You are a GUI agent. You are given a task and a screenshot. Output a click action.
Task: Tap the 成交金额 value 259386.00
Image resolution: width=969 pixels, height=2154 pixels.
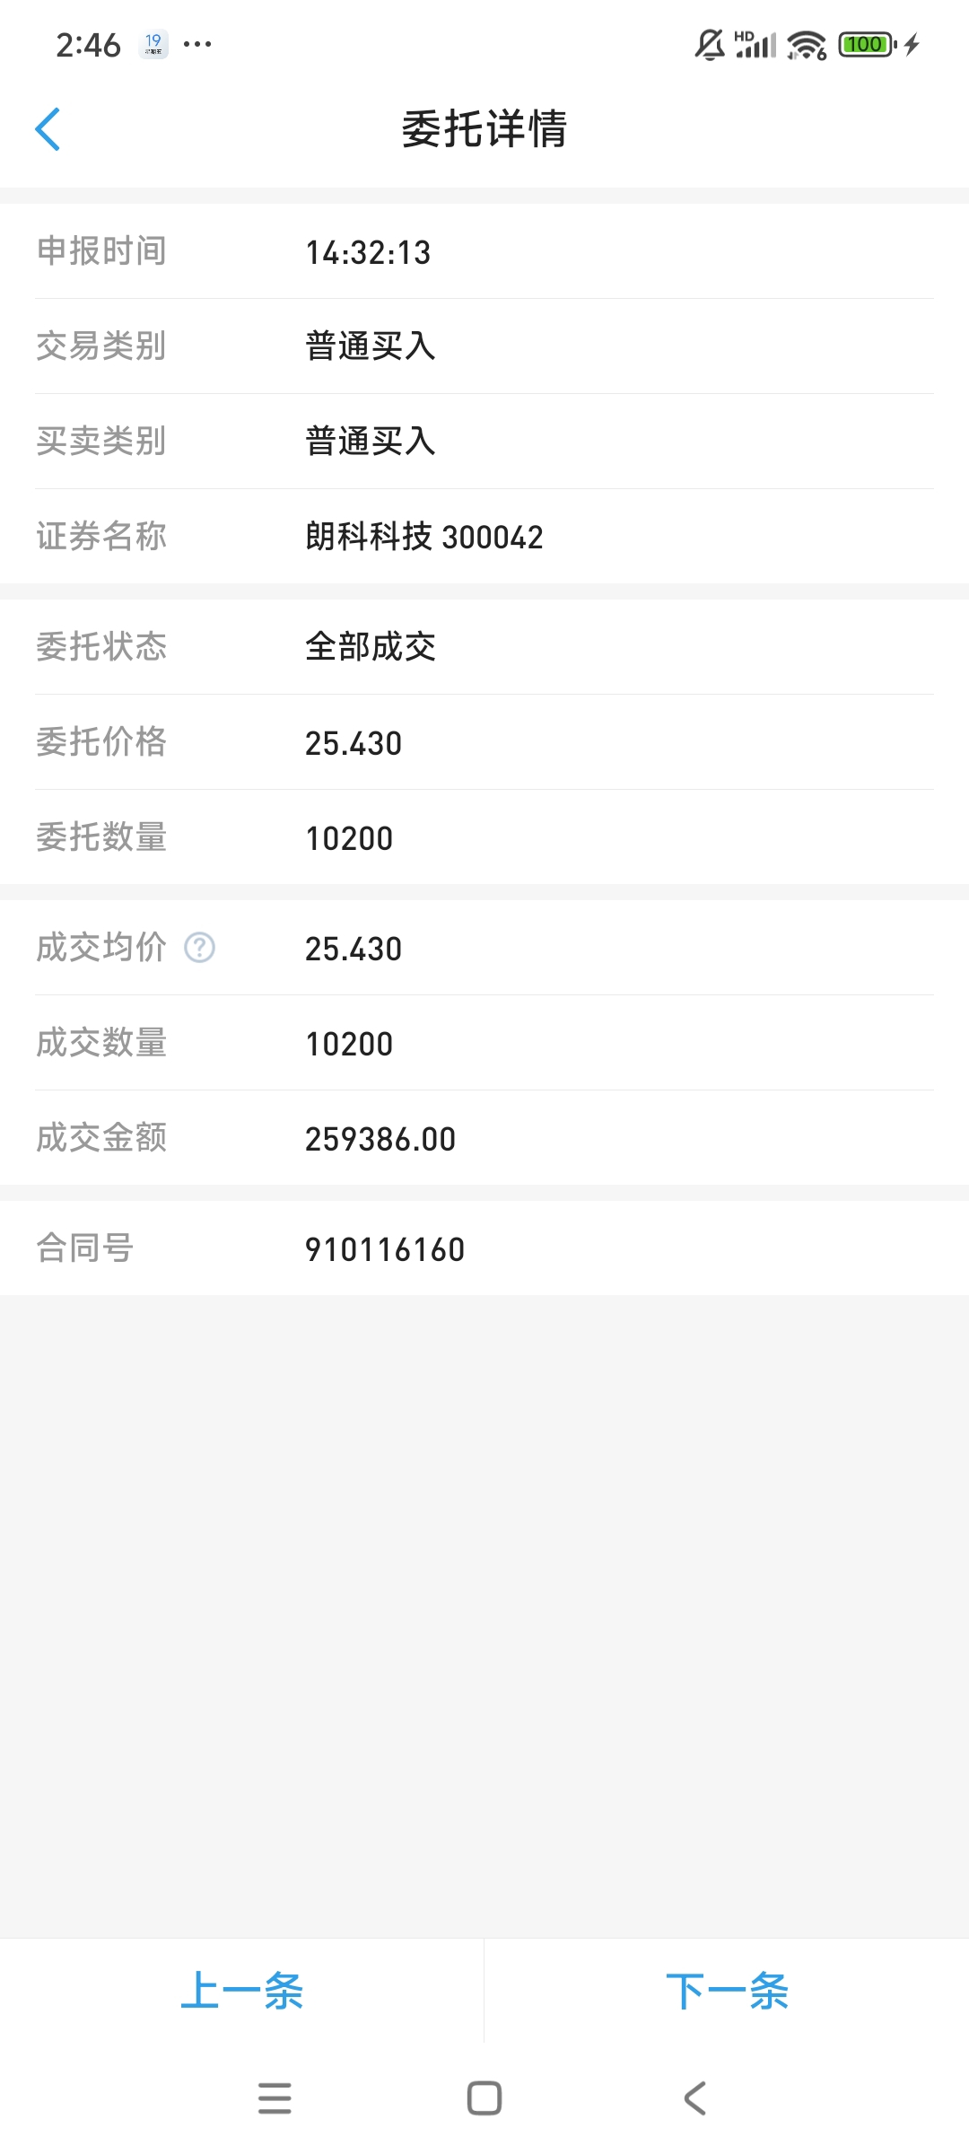(x=380, y=1139)
